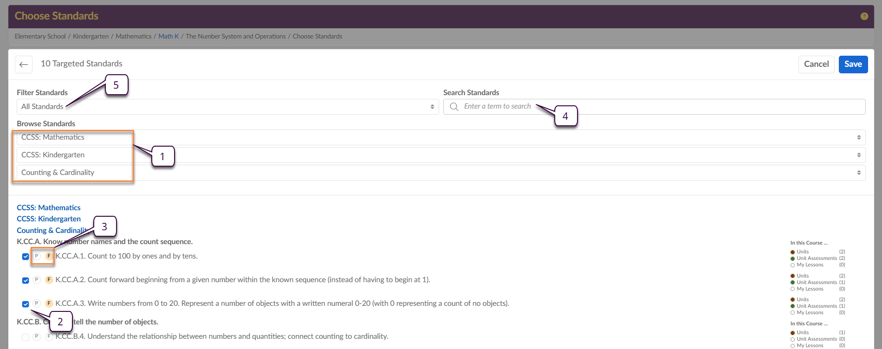Check the K.CC.B.4 standard checkbox

[26, 337]
